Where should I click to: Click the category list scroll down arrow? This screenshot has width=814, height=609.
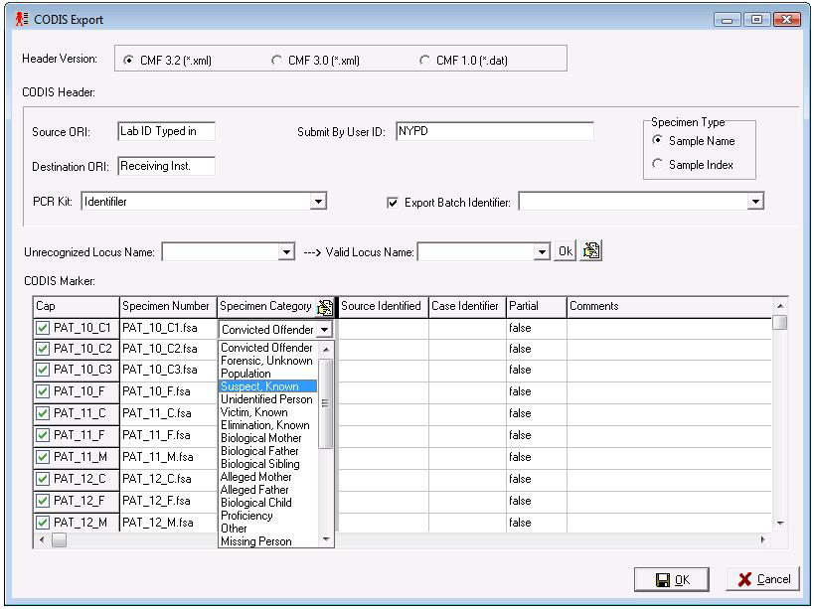click(326, 540)
